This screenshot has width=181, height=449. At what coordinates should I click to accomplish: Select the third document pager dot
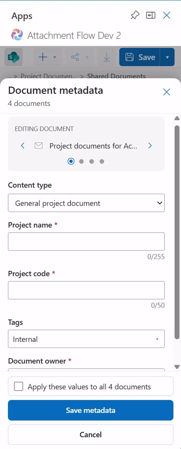[92, 161]
